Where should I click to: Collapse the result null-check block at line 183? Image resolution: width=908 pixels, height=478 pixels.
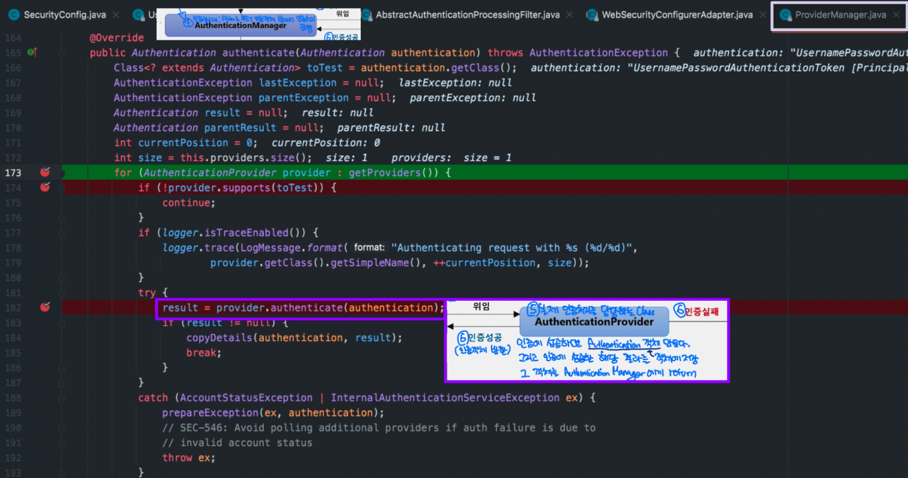click(x=62, y=323)
